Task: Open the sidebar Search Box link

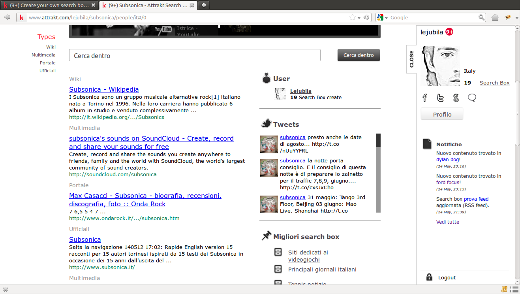Action: point(495,83)
